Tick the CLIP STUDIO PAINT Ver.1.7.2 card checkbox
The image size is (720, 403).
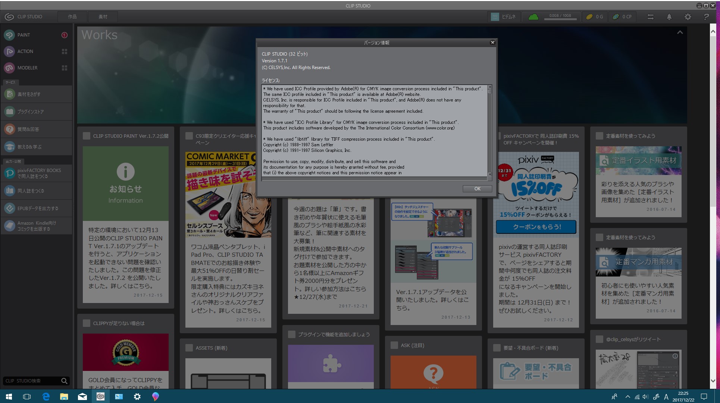(87, 136)
